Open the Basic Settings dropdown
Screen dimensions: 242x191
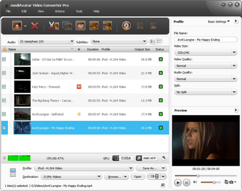pyautogui.click(x=219, y=22)
